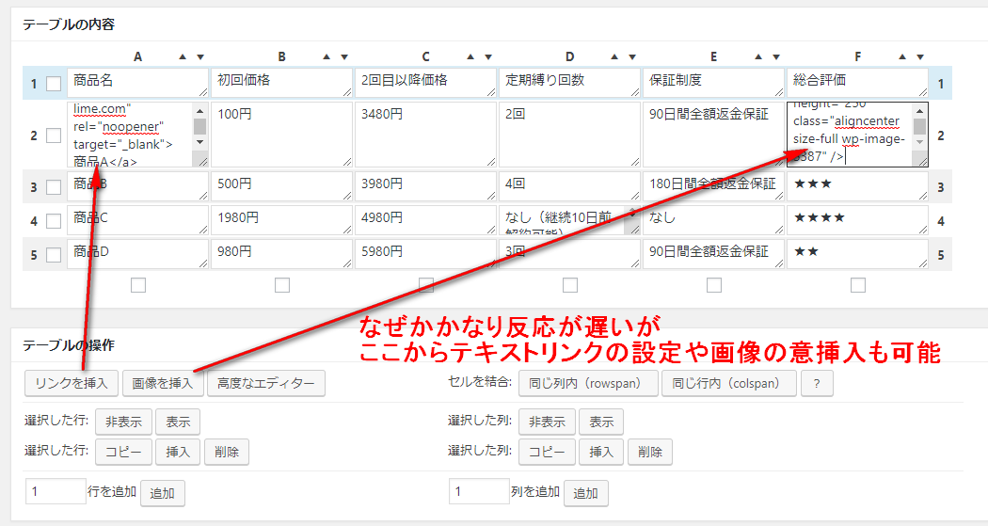Select row 3 using its checkbox
Image resolution: width=988 pixels, height=526 pixels.
(x=54, y=186)
